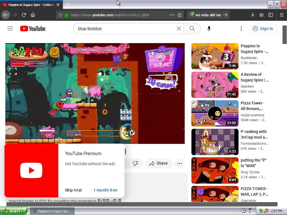The width and height of the screenshot is (287, 215).
Task: Toggle full screen brackets on video
Action: (x=13, y=71)
